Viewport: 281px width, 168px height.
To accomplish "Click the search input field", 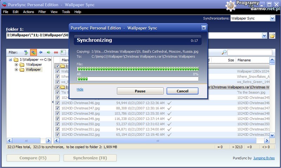I will [249, 52].
